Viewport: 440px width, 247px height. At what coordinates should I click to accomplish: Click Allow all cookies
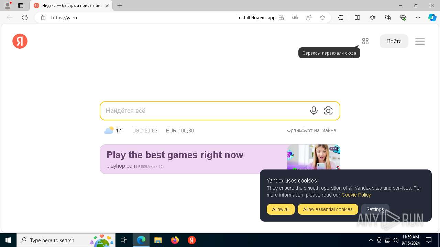pyautogui.click(x=281, y=209)
